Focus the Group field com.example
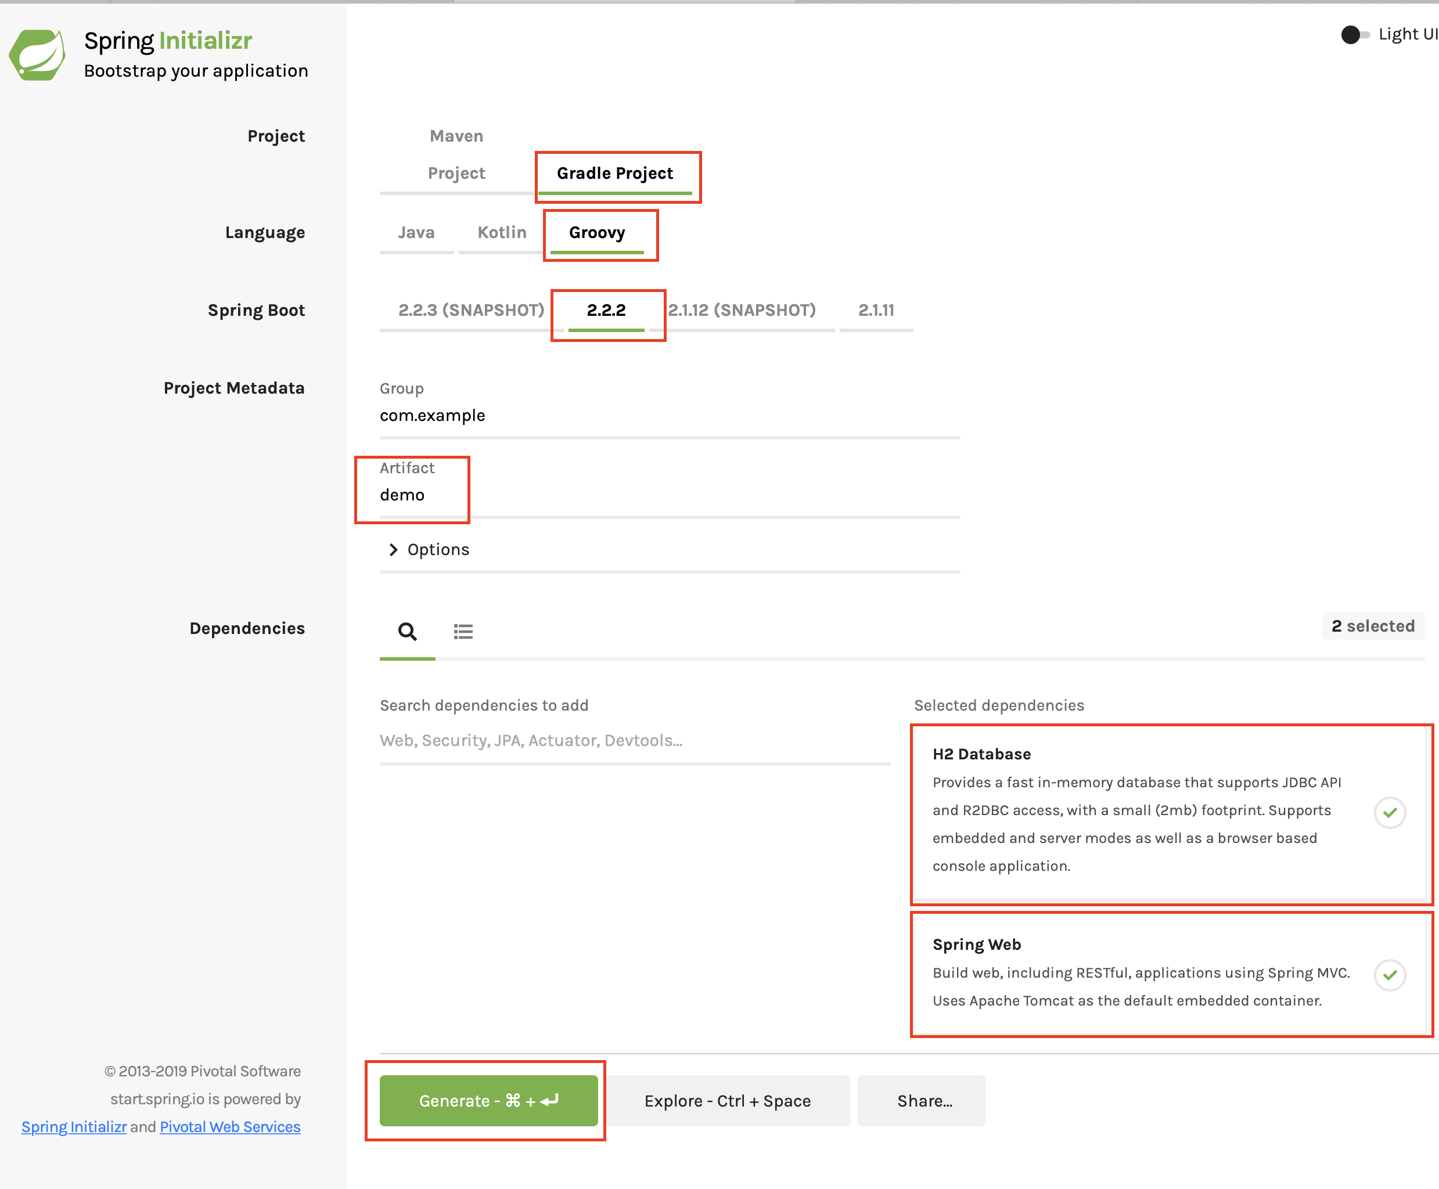The image size is (1439, 1189). click(670, 416)
